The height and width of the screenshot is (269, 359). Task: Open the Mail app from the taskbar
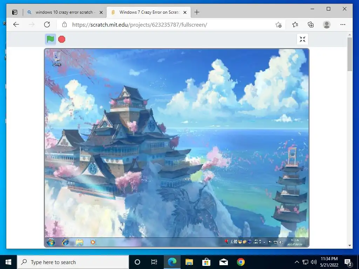(x=223, y=262)
